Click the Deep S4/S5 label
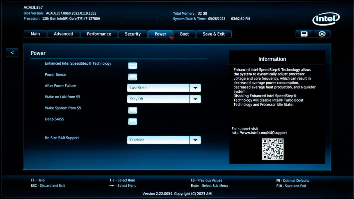Viewport: 354px width, 199px height. pos(55,119)
